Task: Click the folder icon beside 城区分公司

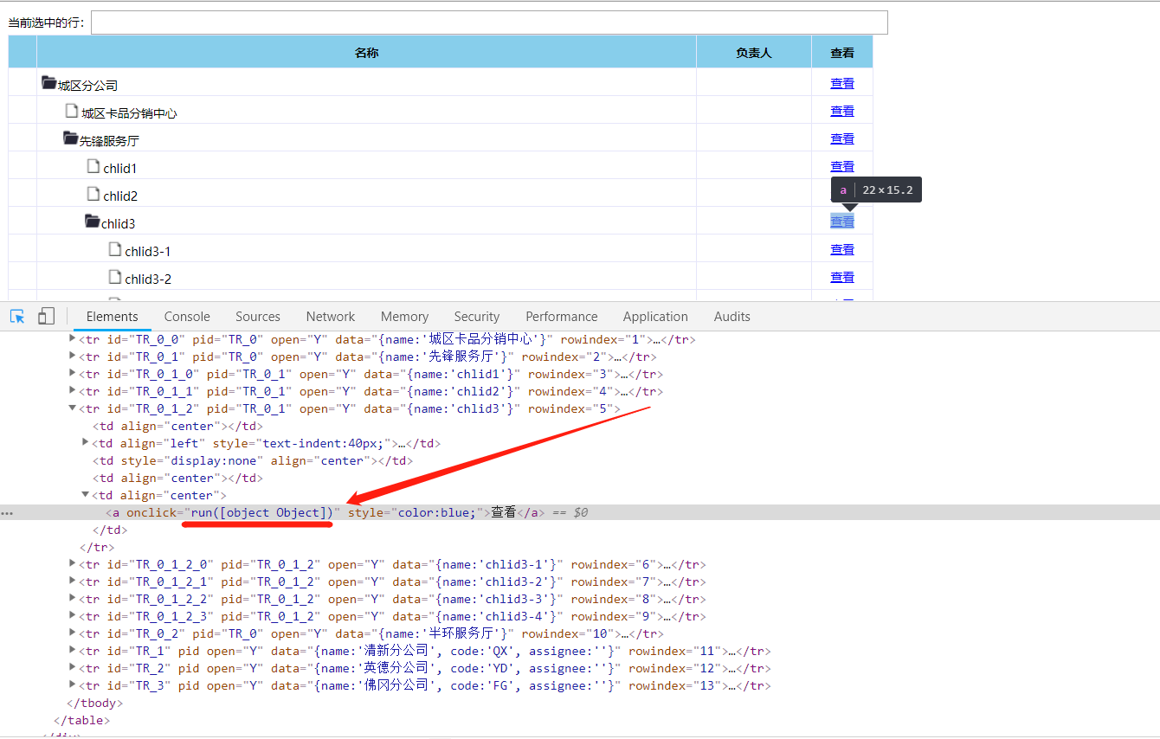Action: (49, 83)
